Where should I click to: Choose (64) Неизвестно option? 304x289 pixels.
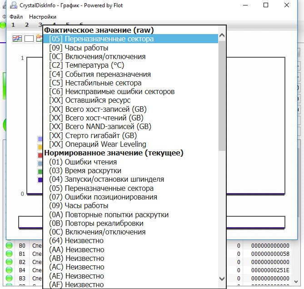130,241
